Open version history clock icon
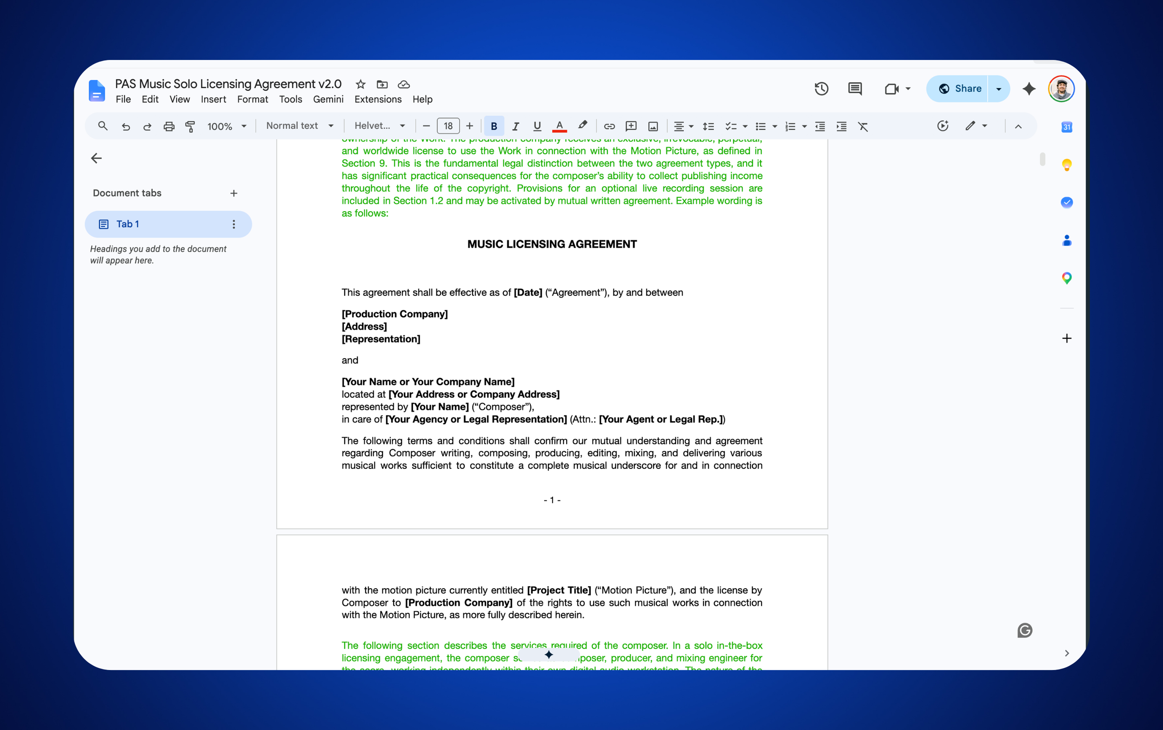The image size is (1163, 730). point(822,89)
